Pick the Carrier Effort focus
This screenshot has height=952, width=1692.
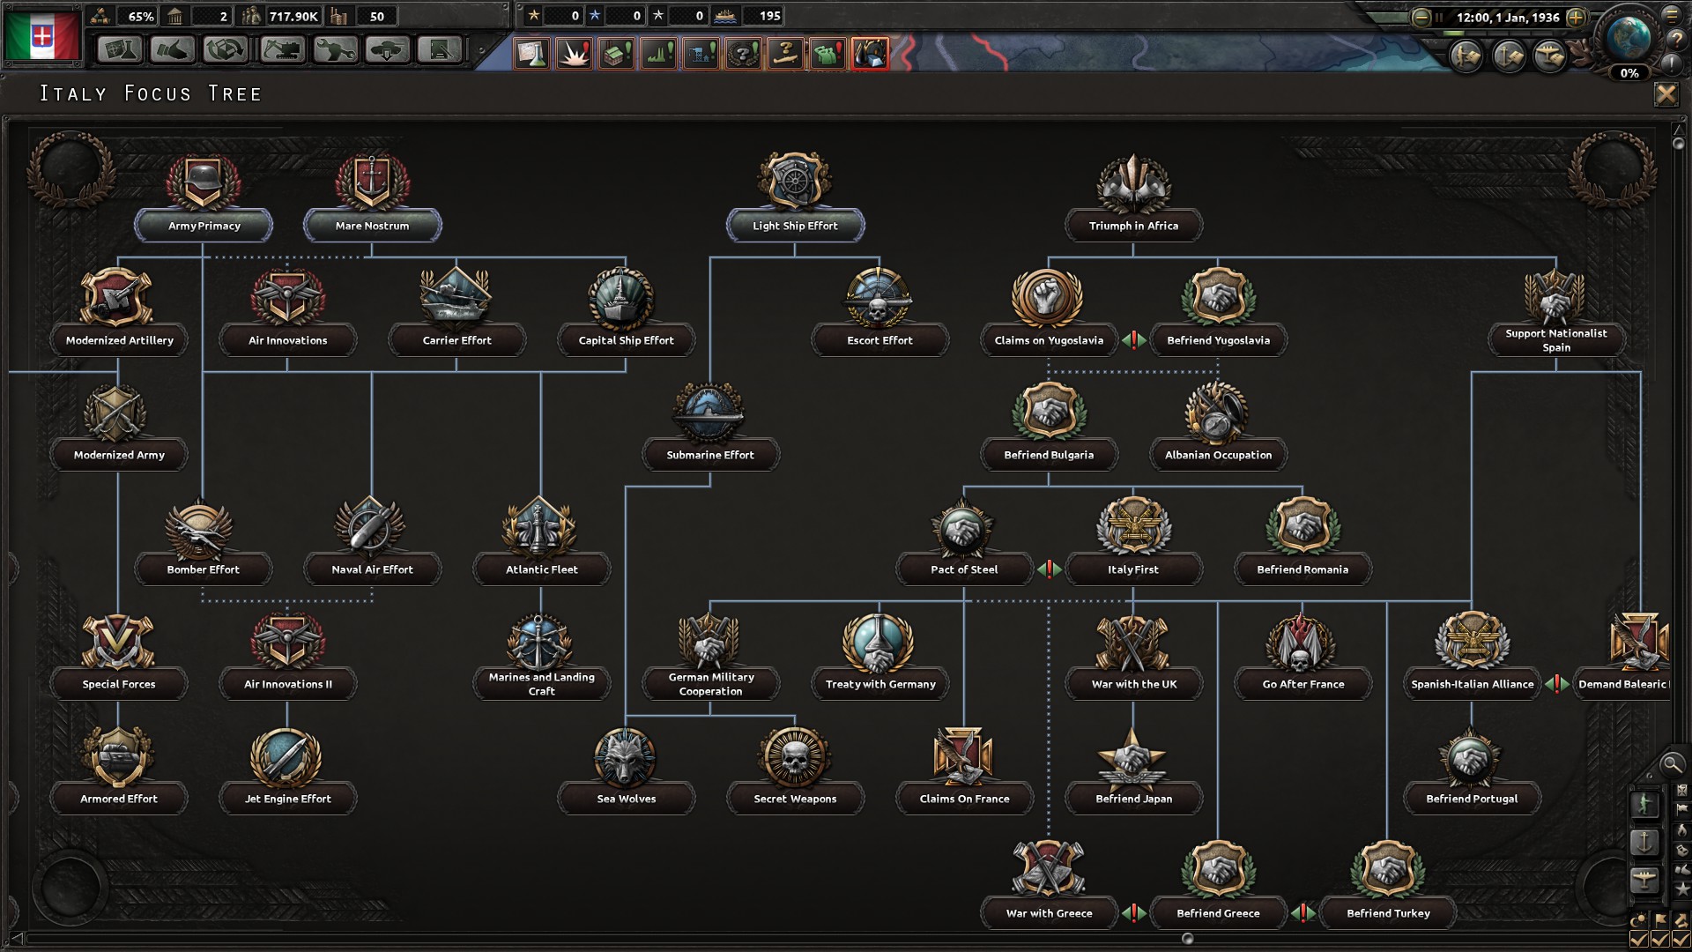[456, 313]
